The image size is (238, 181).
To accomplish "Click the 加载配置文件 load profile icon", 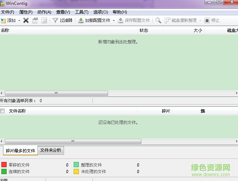I will 81,20.
